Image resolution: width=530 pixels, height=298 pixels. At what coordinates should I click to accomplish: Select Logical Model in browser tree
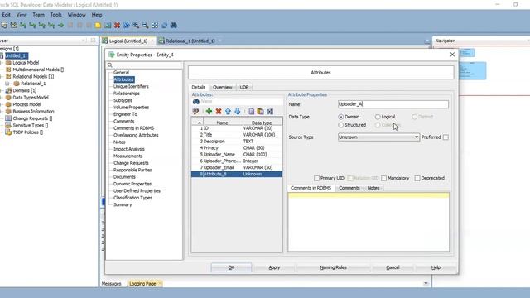[x=26, y=63]
